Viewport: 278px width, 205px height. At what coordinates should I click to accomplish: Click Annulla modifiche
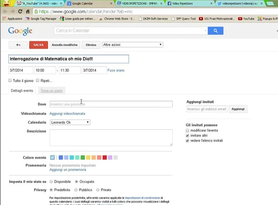[65, 45]
